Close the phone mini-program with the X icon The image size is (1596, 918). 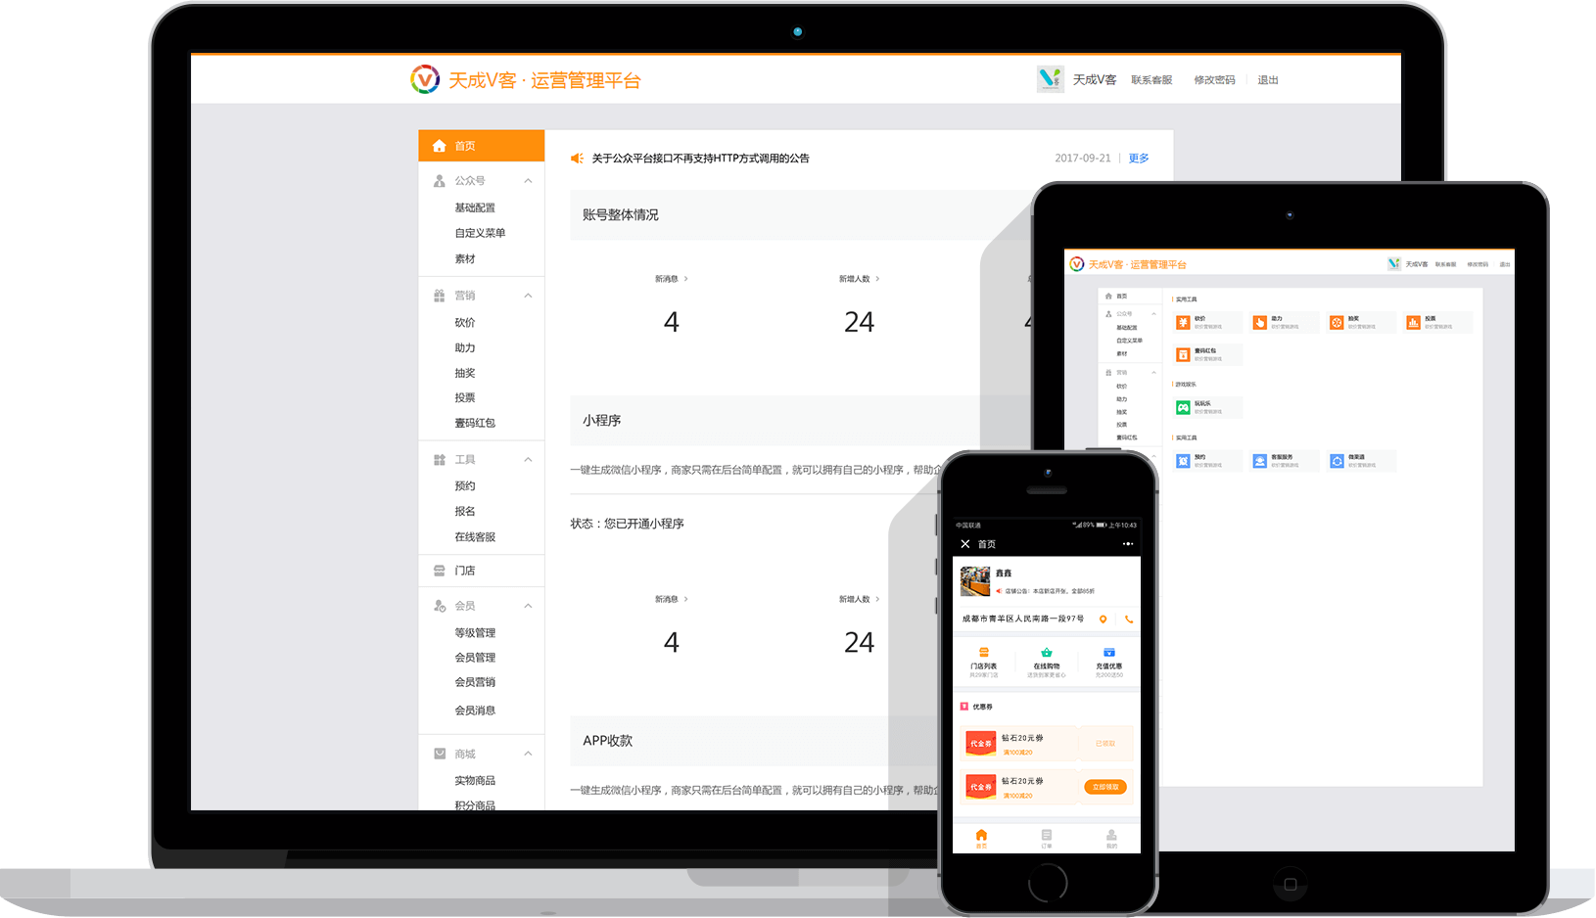pyautogui.click(x=965, y=544)
